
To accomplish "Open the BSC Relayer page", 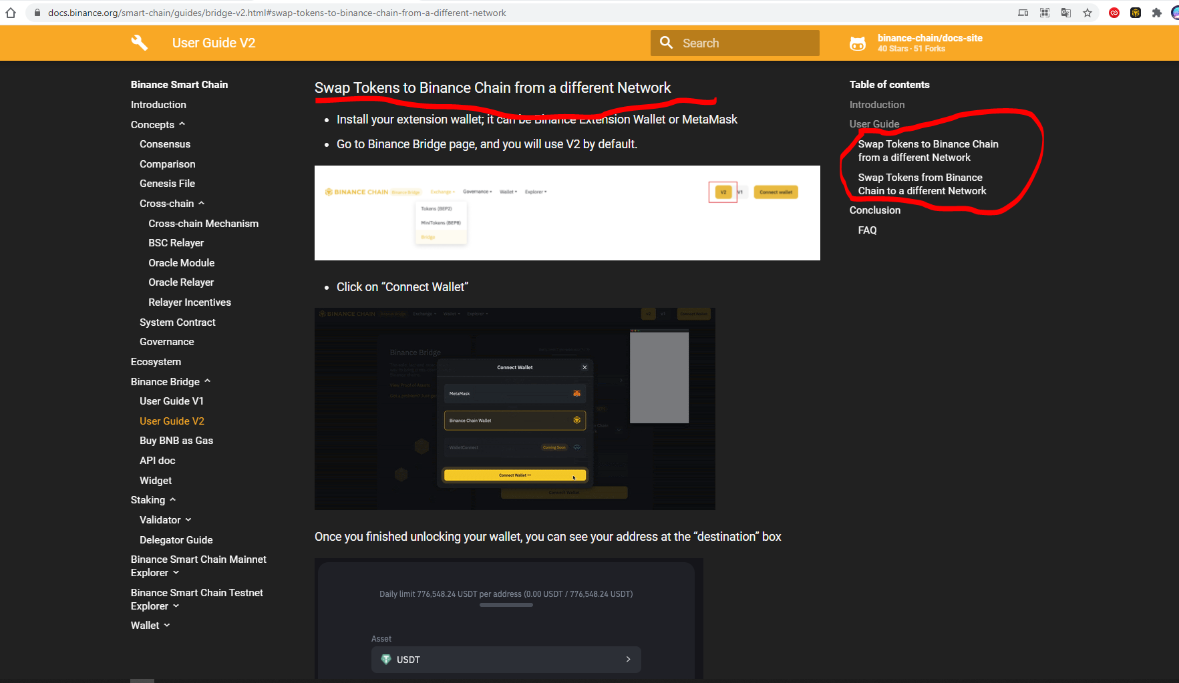I will (x=176, y=243).
